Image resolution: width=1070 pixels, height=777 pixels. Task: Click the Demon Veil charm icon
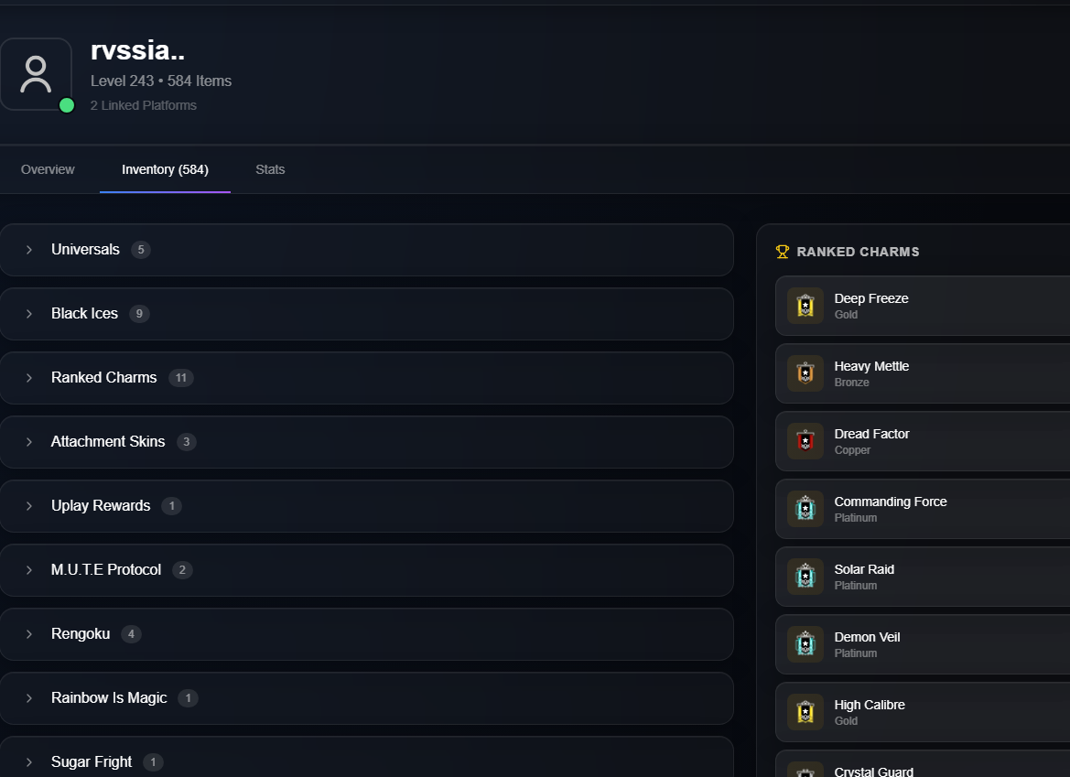[x=805, y=644]
